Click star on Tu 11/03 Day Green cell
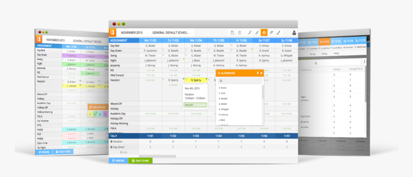 click(163, 50)
